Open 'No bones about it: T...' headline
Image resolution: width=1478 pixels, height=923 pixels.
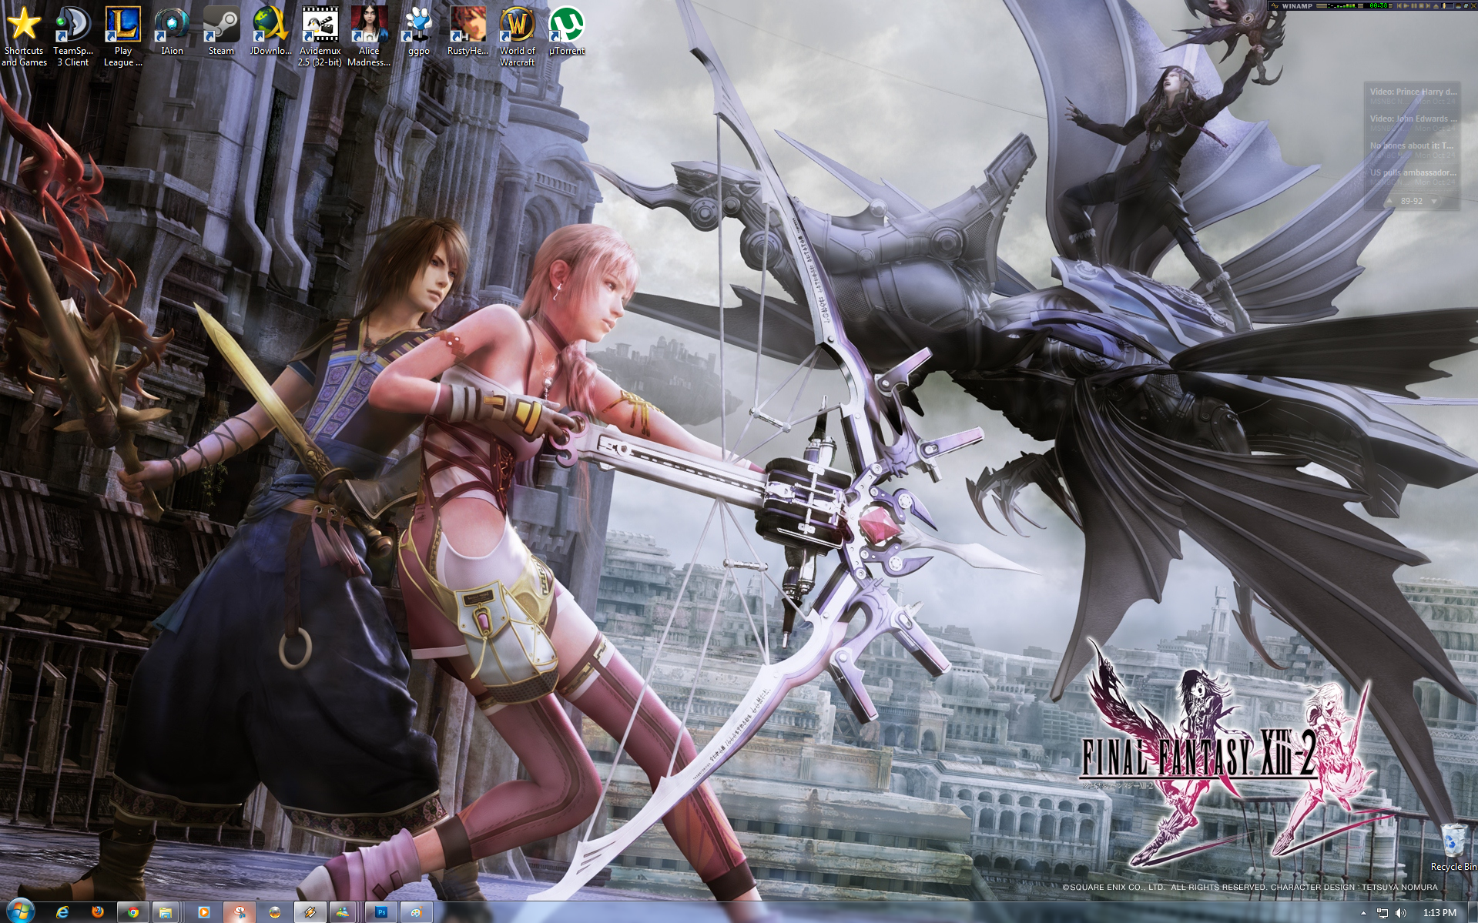pos(1412,145)
